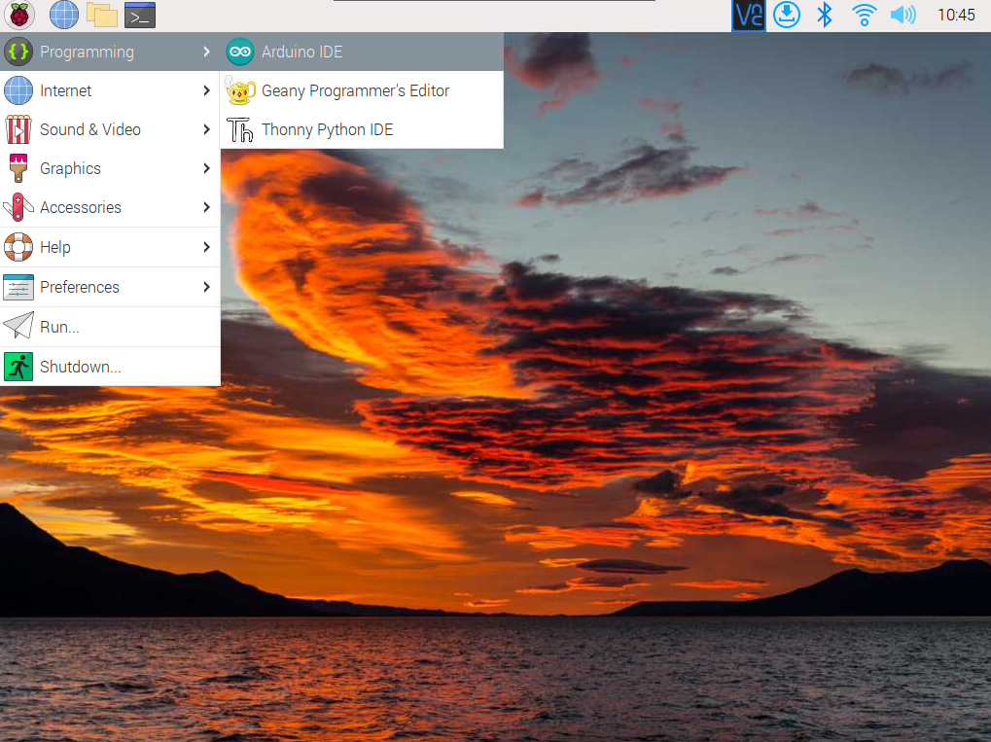Choose Shutdown... from the menu
This screenshot has height=742, width=991.
click(x=80, y=367)
